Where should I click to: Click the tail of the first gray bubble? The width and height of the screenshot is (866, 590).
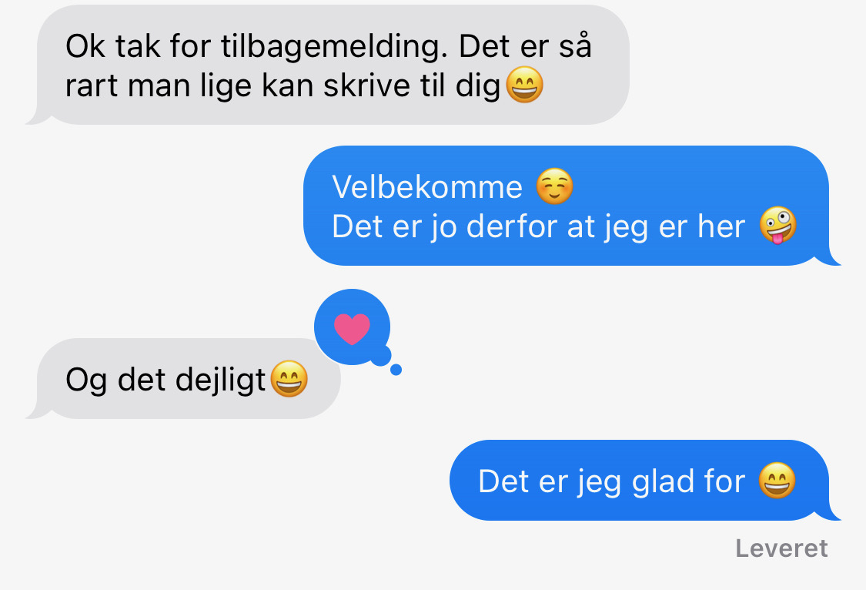point(38,117)
